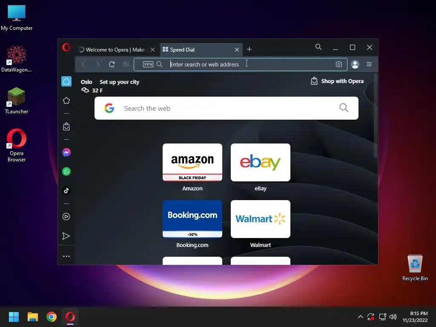
Task: Expand the hidden system tray icons chevron
Action: (360, 317)
